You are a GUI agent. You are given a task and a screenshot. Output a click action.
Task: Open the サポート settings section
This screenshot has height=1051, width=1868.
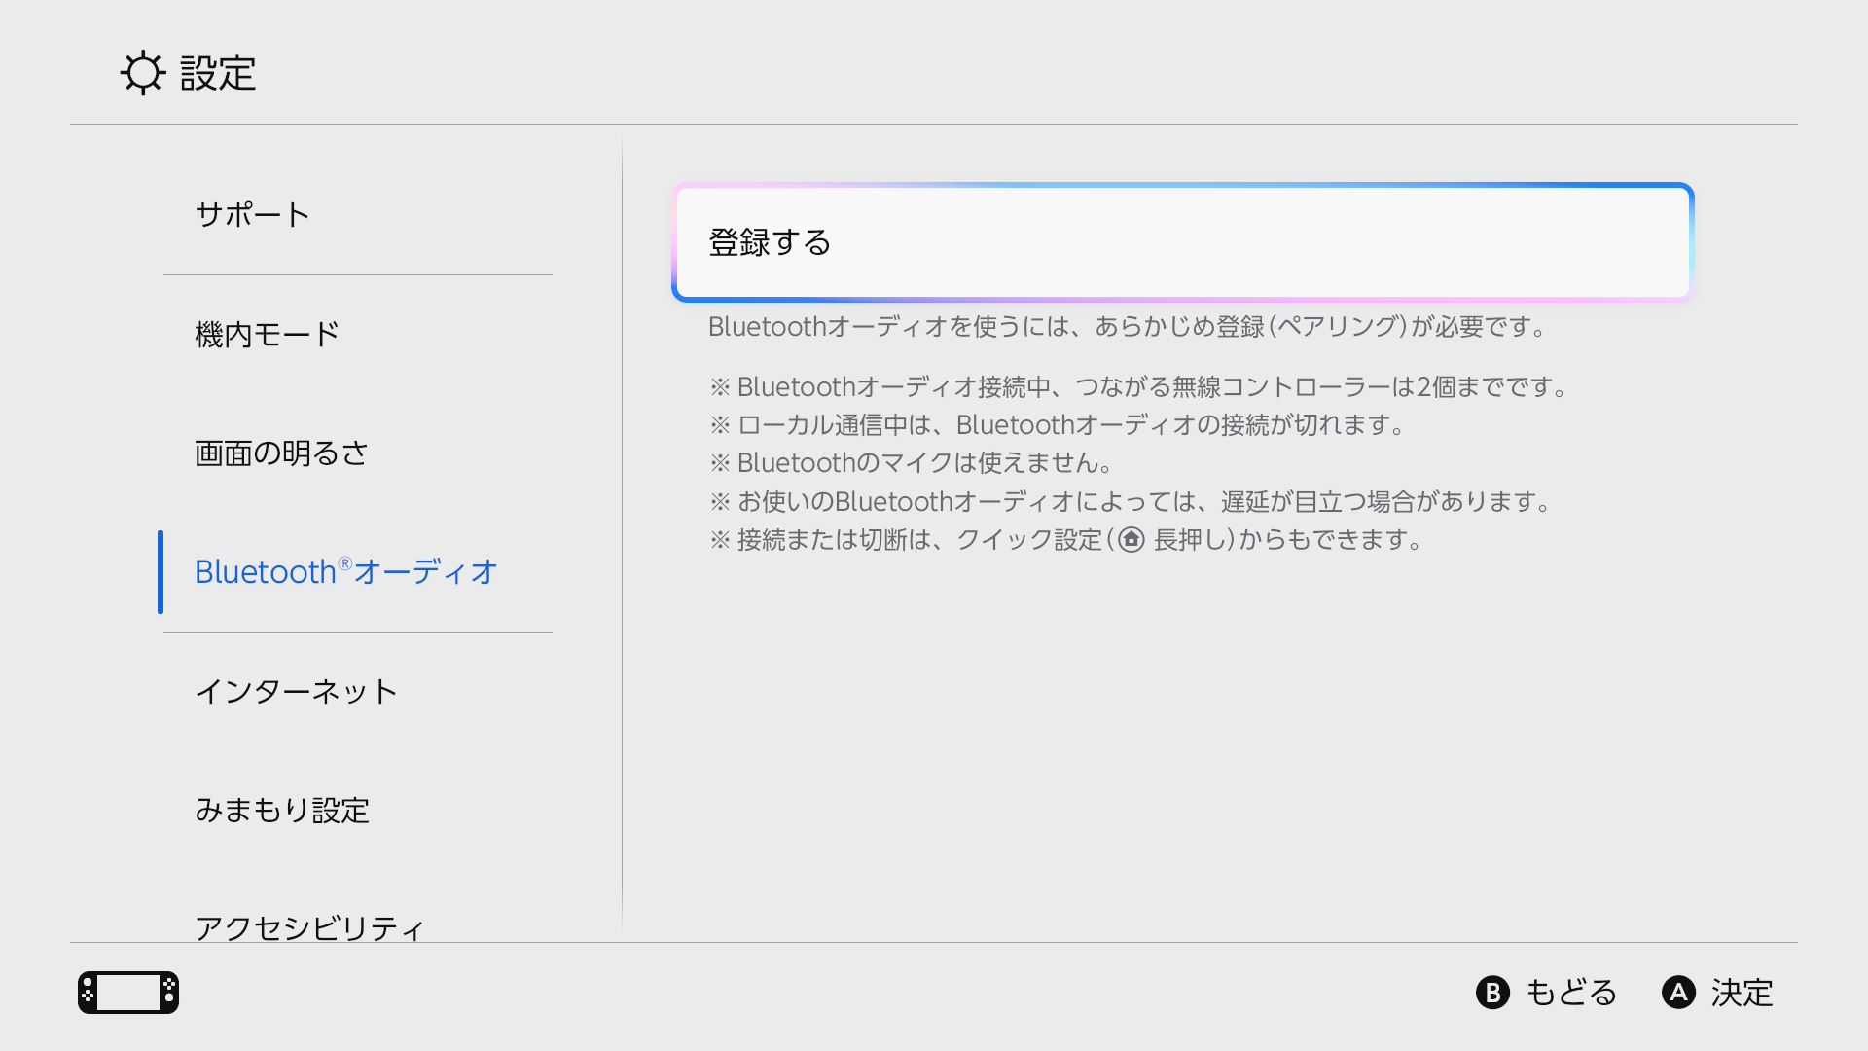click(x=358, y=215)
